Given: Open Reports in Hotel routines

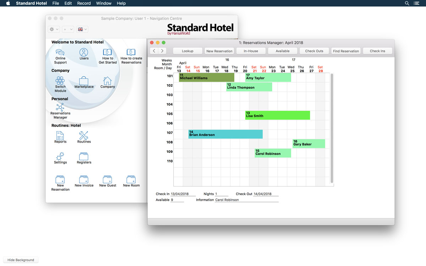Looking at the screenshot, I should [60, 136].
